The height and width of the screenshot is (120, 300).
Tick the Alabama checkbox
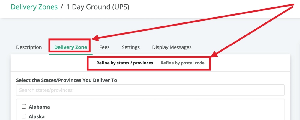coord(24,106)
